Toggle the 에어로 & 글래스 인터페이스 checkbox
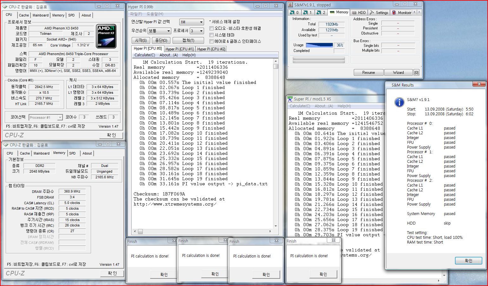 click(x=212, y=41)
